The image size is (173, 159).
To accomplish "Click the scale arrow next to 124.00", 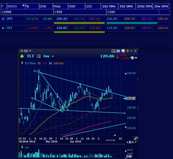I will coord(125,127).
